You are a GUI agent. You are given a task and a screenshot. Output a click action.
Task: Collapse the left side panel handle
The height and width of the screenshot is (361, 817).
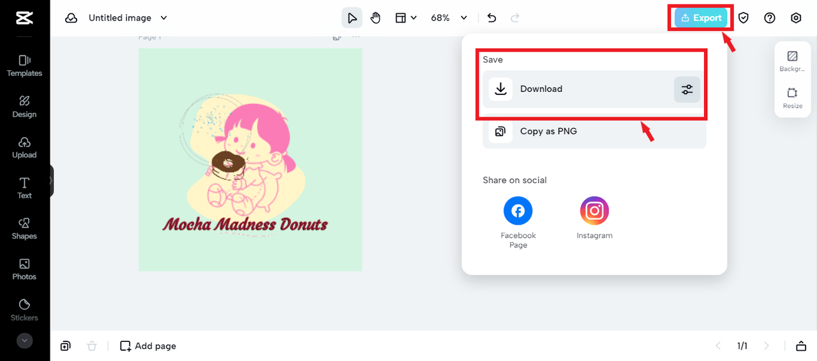click(x=52, y=180)
